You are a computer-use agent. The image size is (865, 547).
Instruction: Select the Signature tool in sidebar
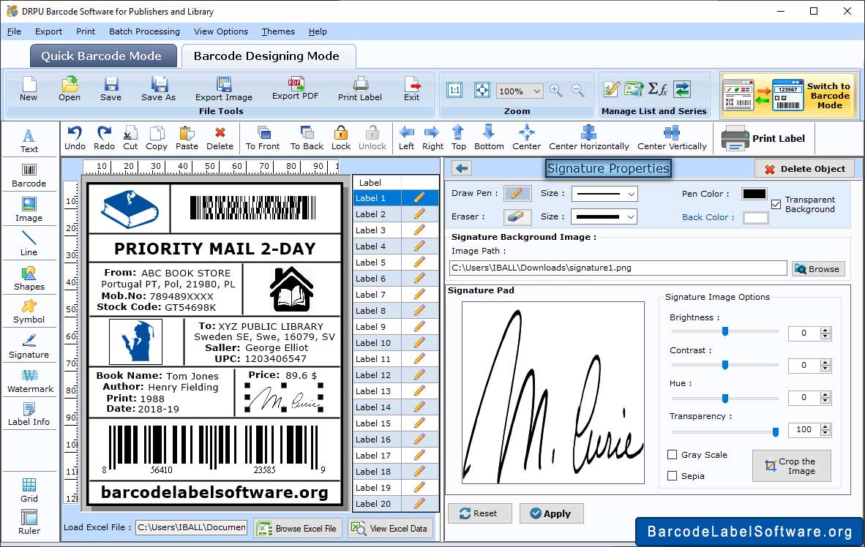coord(29,347)
